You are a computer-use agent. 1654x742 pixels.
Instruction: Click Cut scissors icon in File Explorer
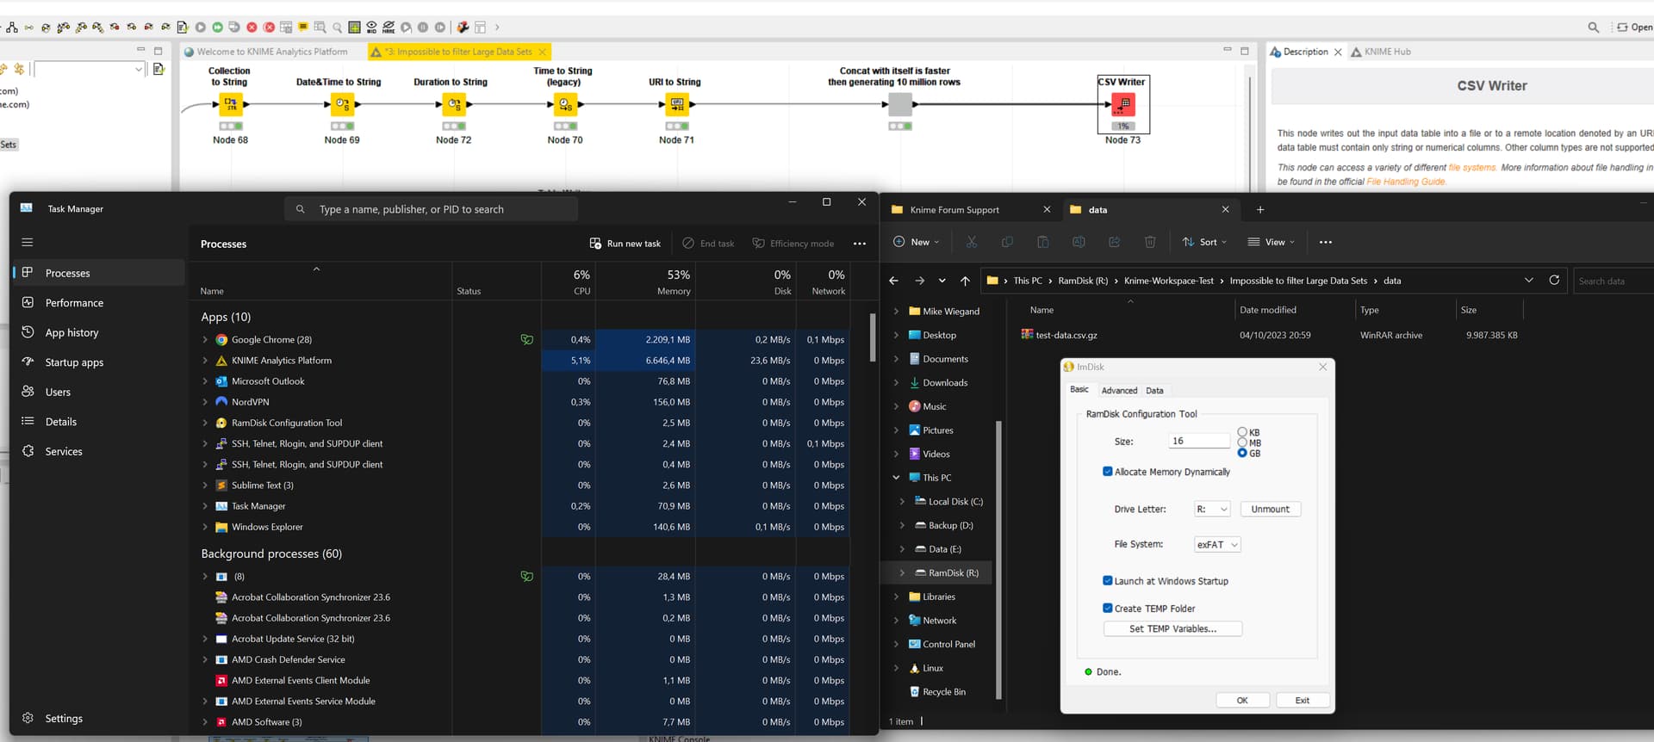972,242
